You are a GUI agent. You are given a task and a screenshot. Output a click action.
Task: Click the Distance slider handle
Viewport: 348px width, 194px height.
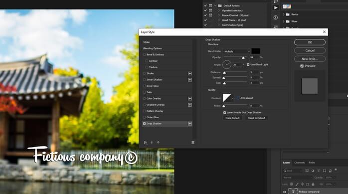[224, 73]
